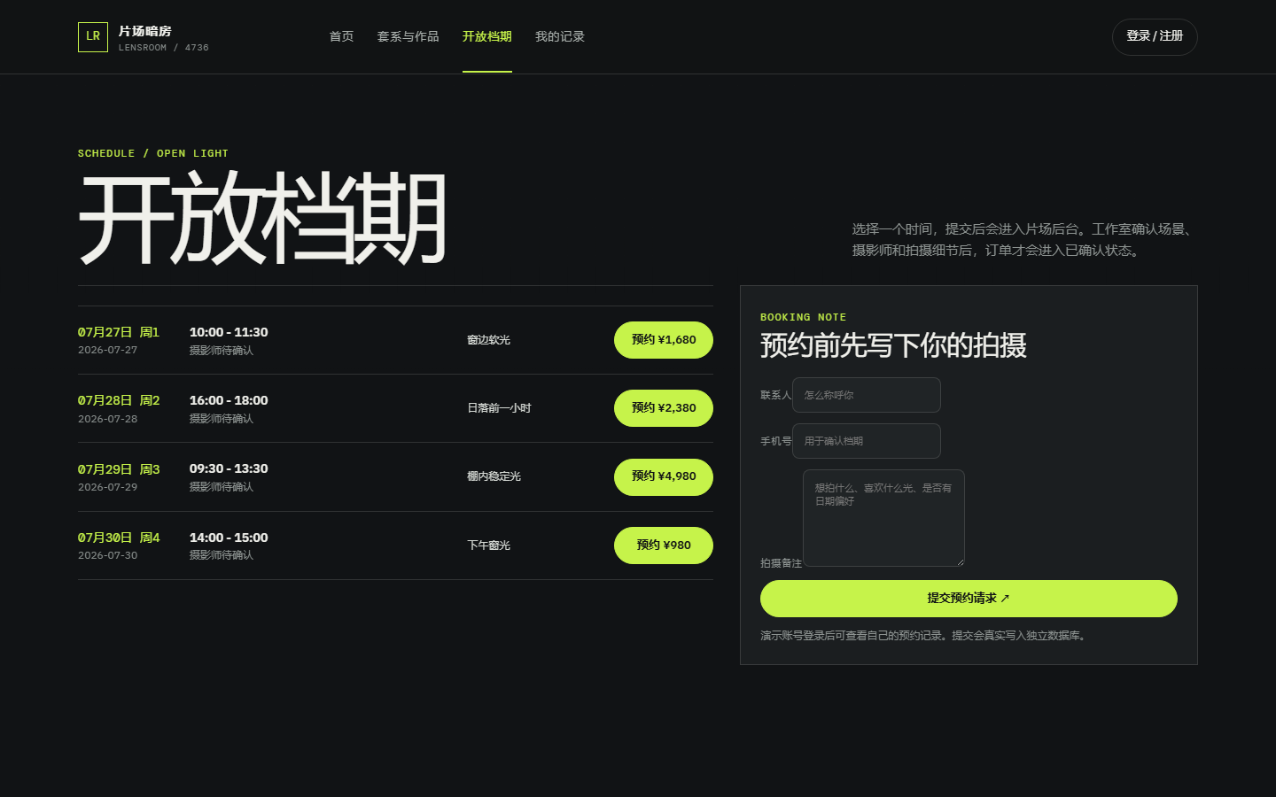The width and height of the screenshot is (1276, 797).
Task: Focus the 联系人 name field
Action: click(866, 395)
